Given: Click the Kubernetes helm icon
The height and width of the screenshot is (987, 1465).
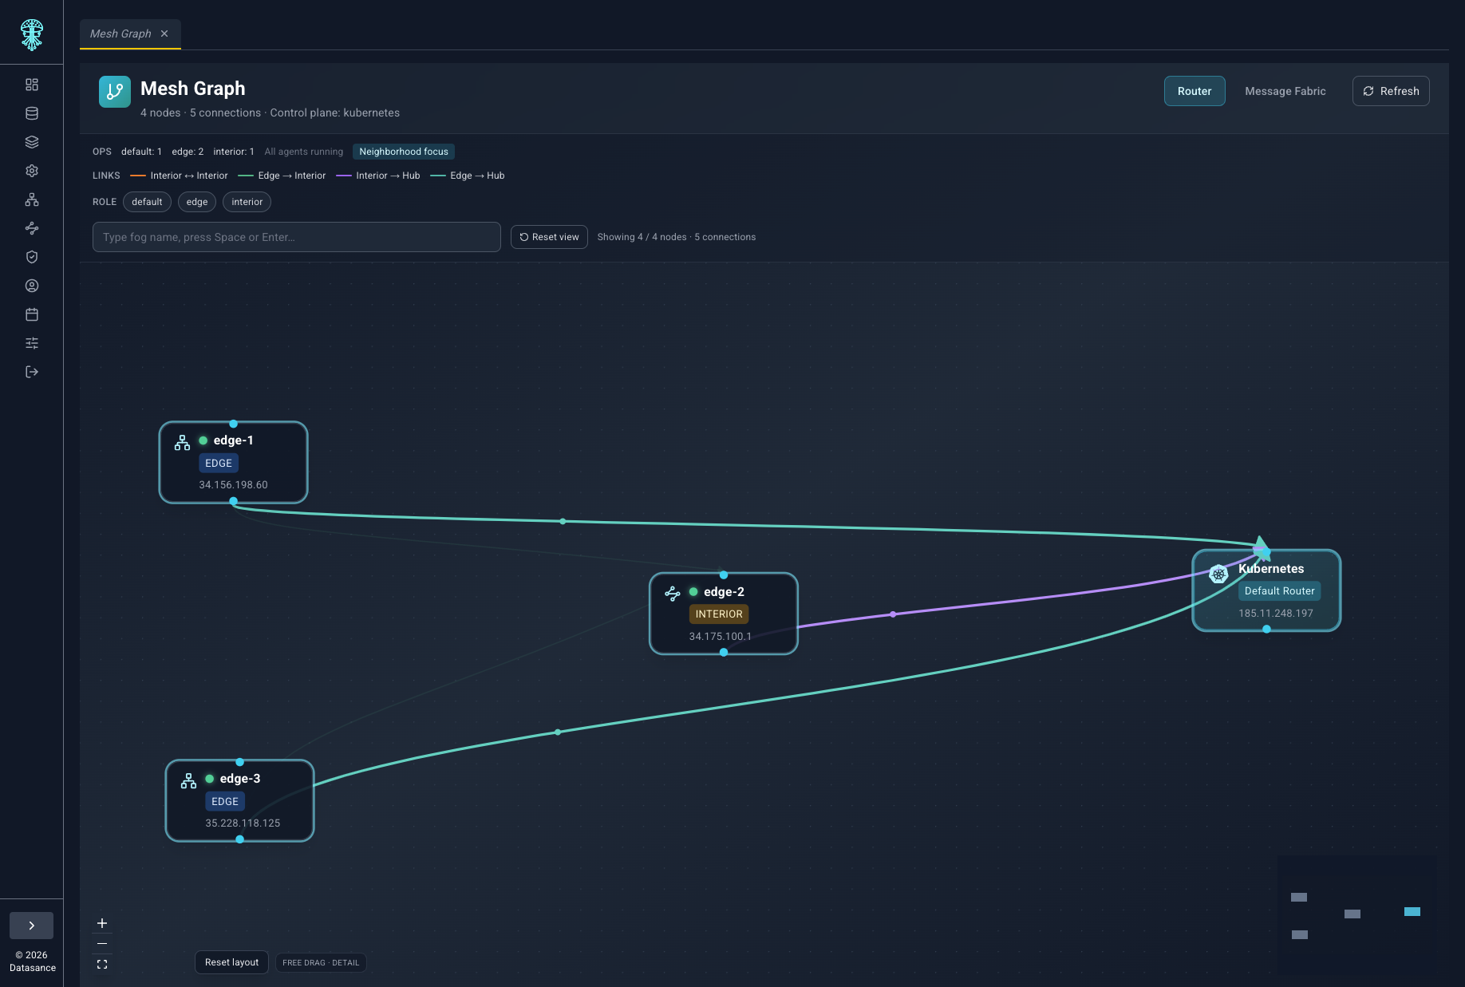Looking at the screenshot, I should coord(1218,574).
